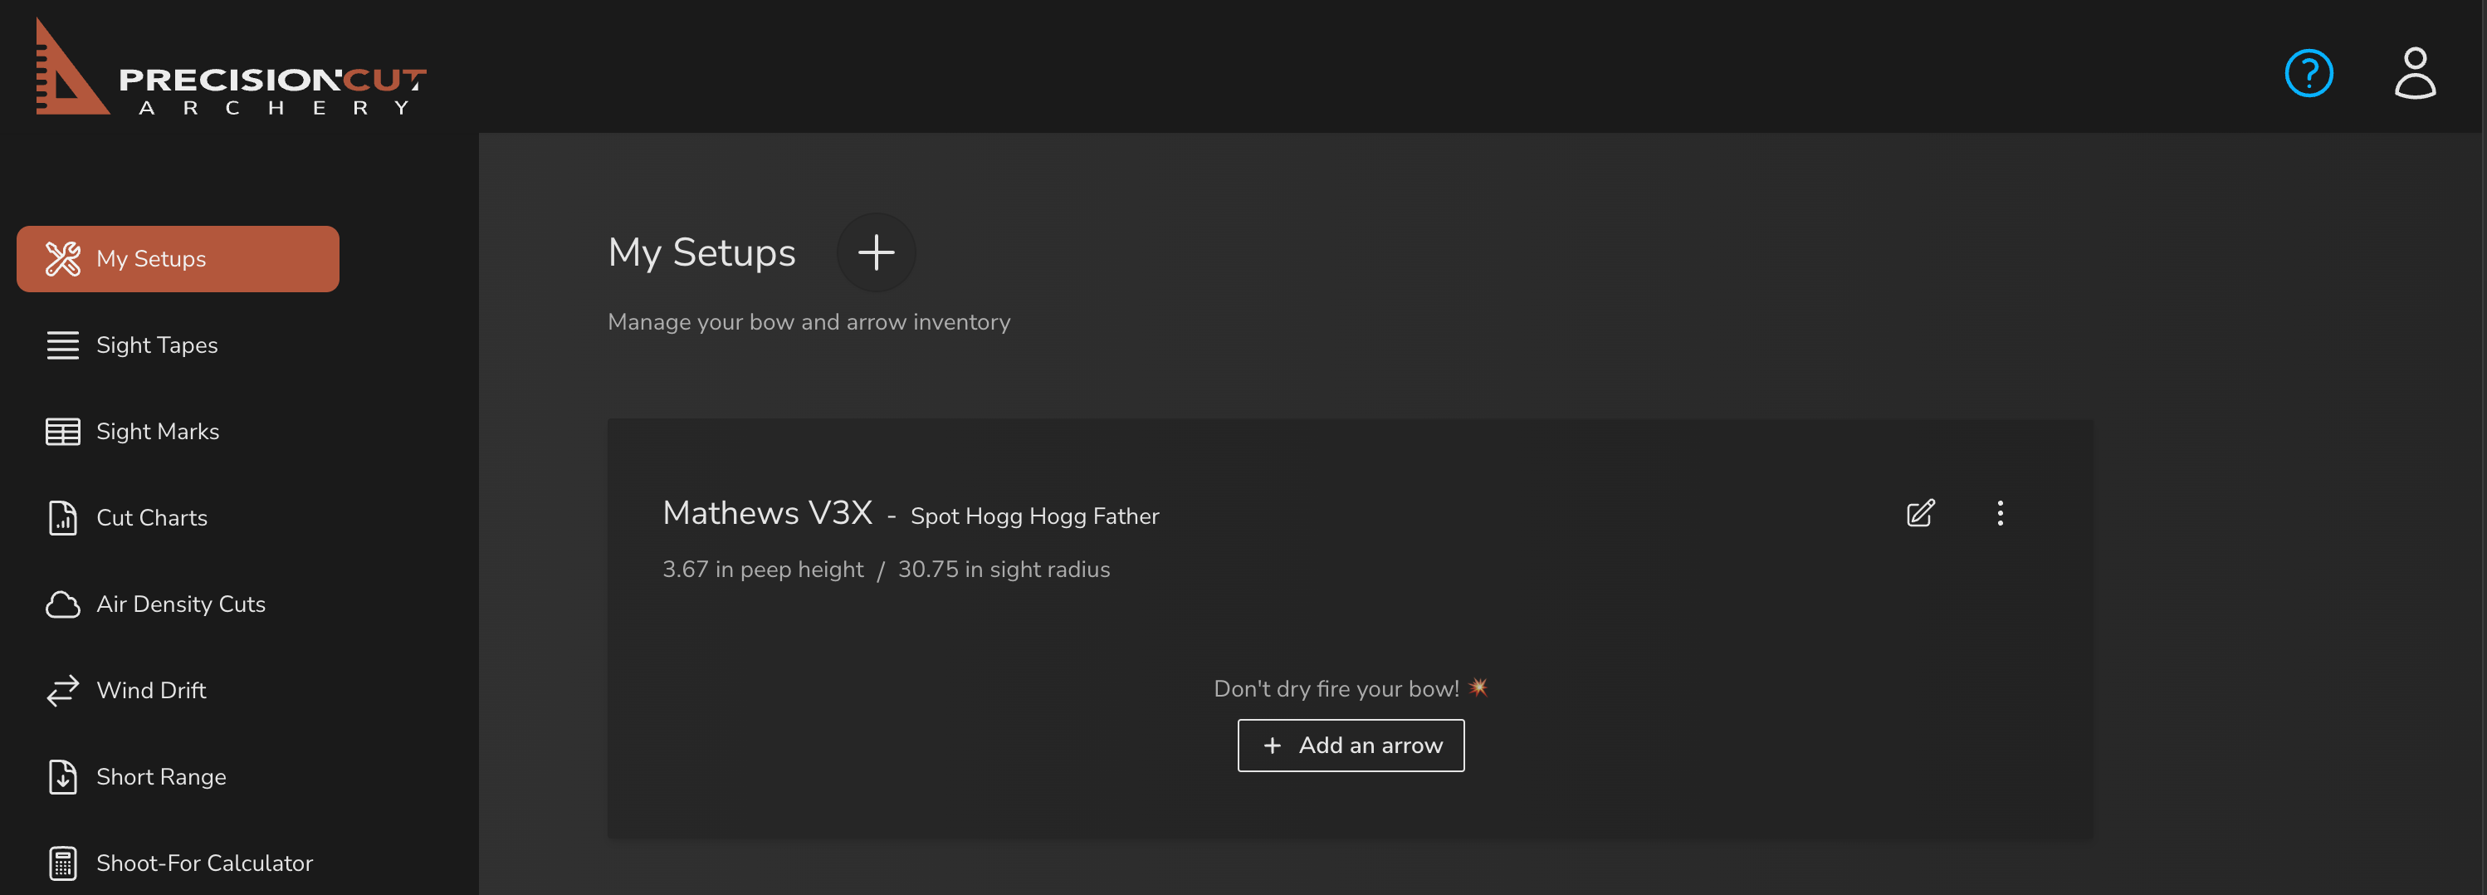Go to Sight Marks section
The width and height of the screenshot is (2487, 895).
[178, 432]
